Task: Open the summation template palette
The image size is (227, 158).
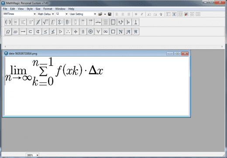Action: click(x=61, y=22)
